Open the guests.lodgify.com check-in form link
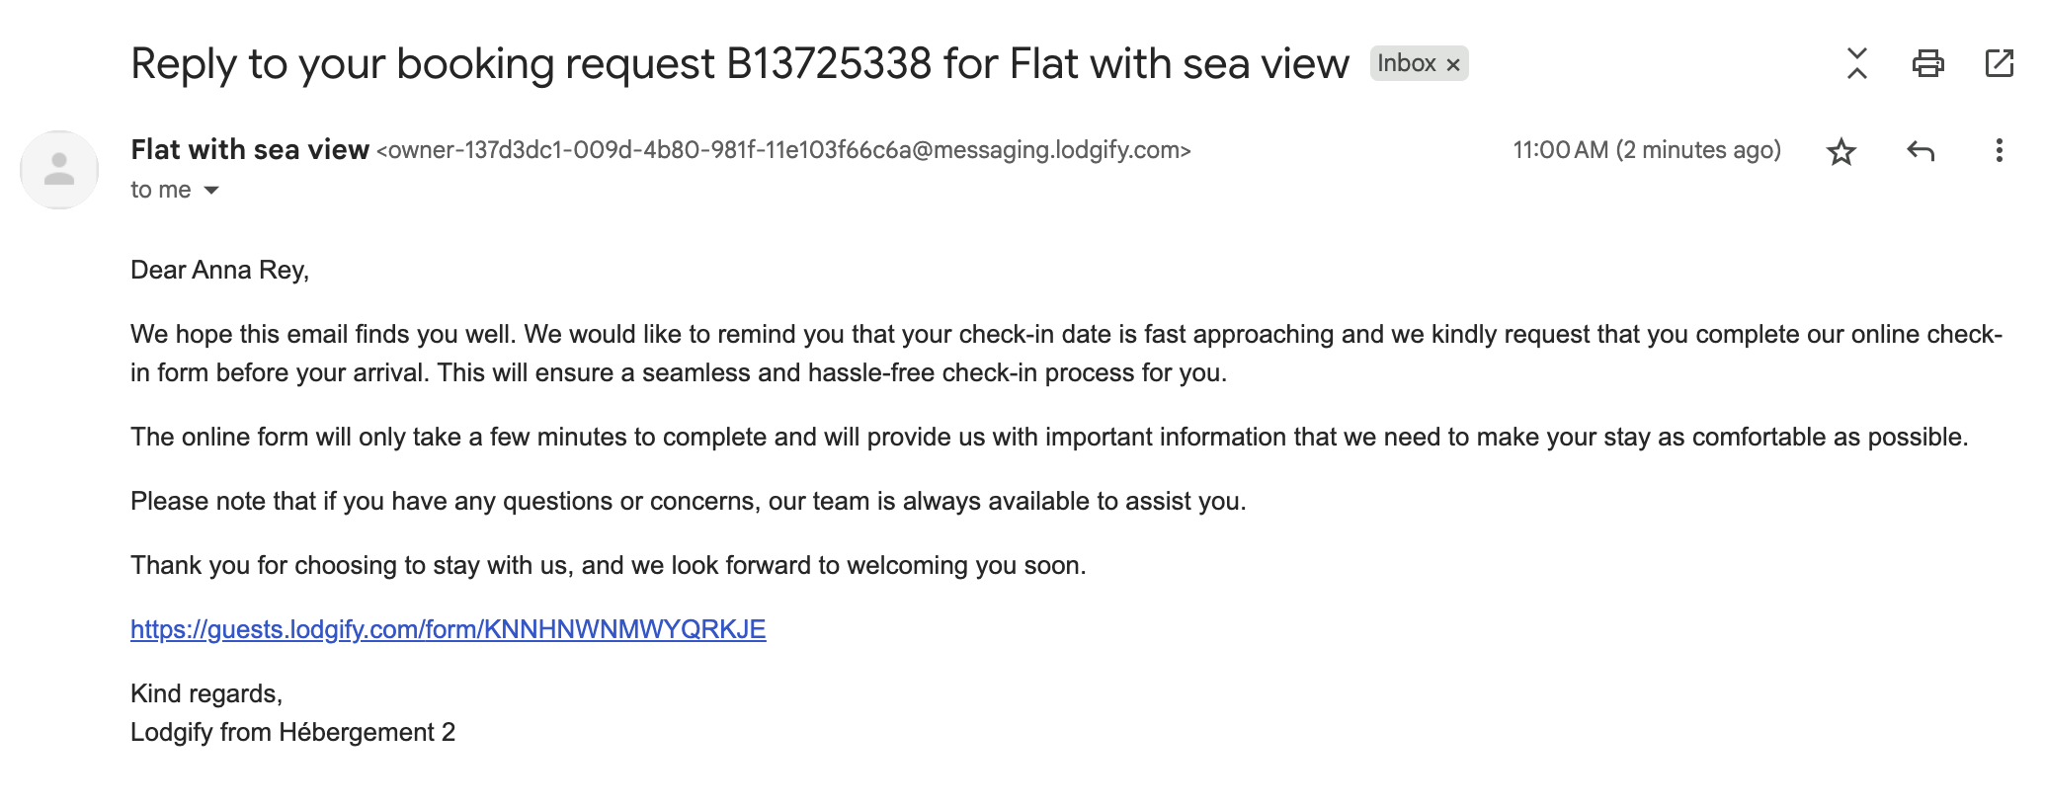This screenshot has width=2045, height=808. point(448,629)
